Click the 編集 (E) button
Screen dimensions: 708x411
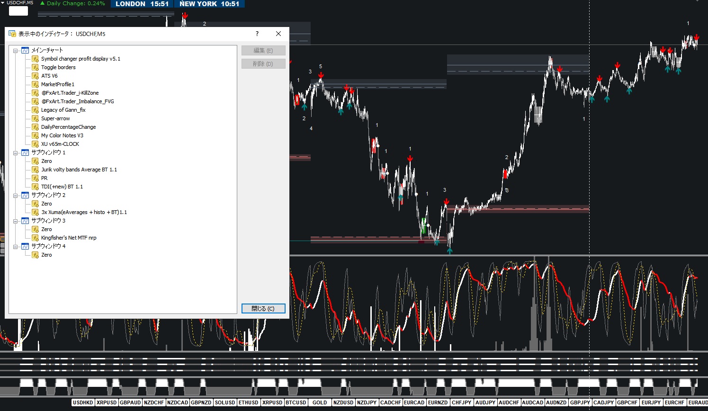click(x=263, y=51)
